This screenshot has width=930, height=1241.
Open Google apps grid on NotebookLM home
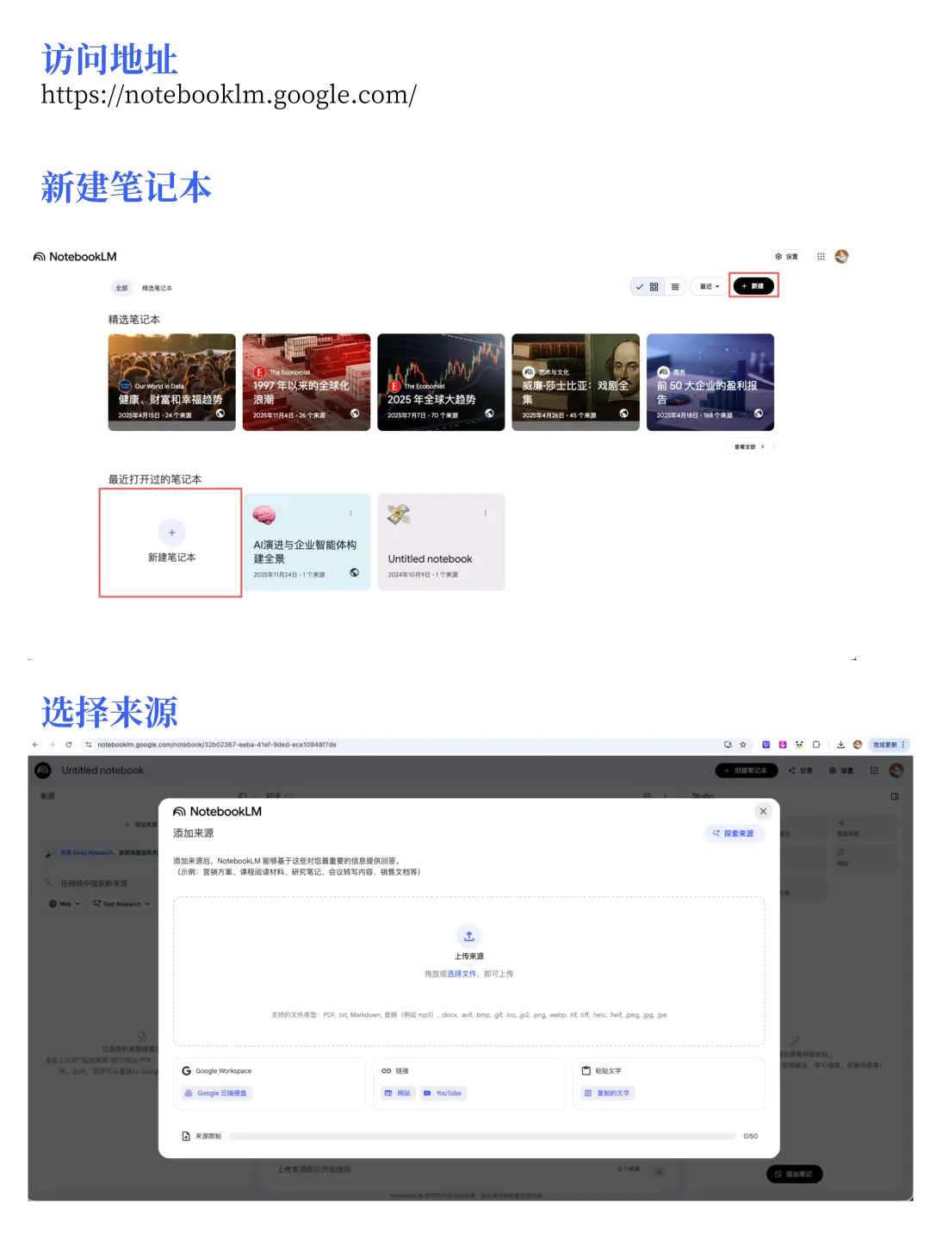[821, 256]
